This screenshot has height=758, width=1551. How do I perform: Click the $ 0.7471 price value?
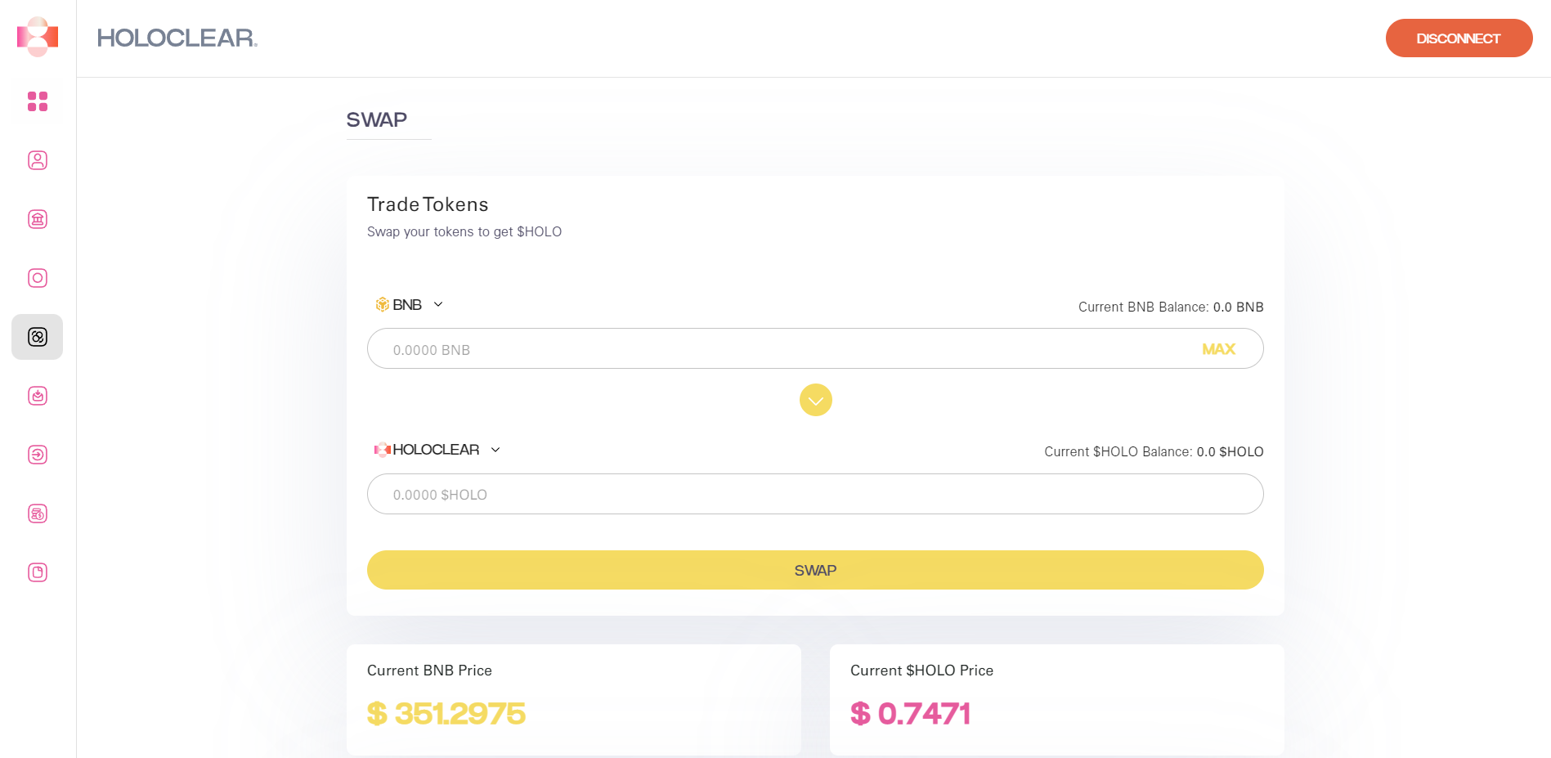pos(911,713)
